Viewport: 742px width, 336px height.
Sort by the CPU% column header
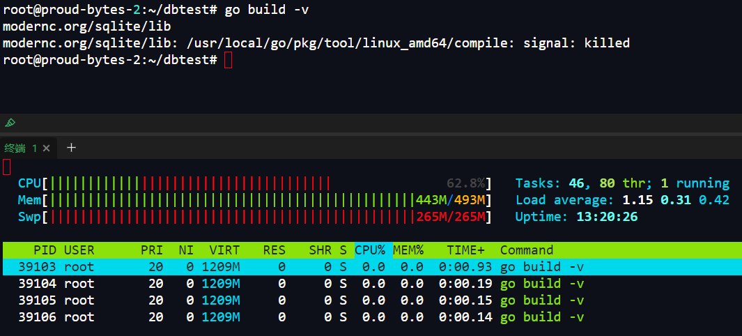point(373,250)
